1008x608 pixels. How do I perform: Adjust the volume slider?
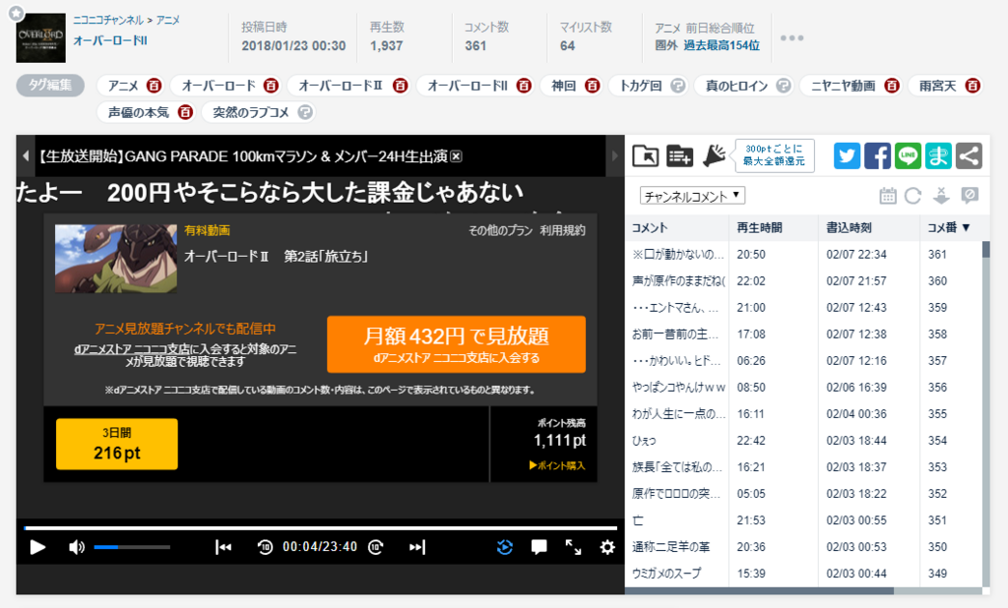pos(132,547)
